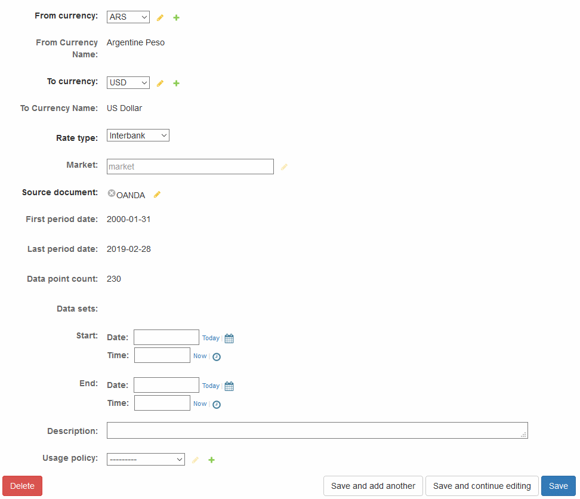This screenshot has width=580, height=499.
Task: Click the pencil icon next to From currency
Action: click(x=160, y=18)
